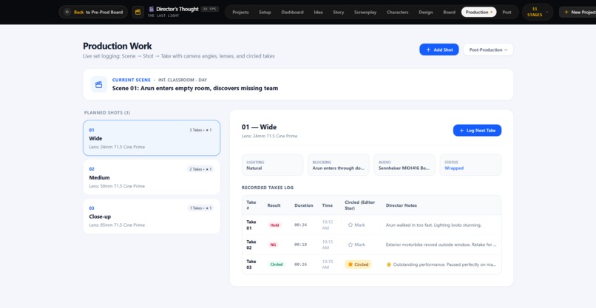The height and width of the screenshot is (308, 596).
Task: Click the clapperboard icon in Current Scene card
Action: [x=99, y=84]
